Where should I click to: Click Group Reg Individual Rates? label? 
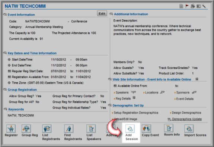click(x=71, y=108)
